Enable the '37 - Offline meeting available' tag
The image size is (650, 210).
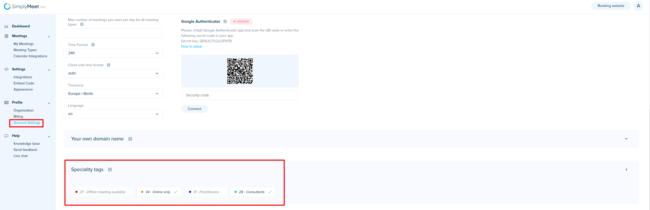(x=102, y=192)
